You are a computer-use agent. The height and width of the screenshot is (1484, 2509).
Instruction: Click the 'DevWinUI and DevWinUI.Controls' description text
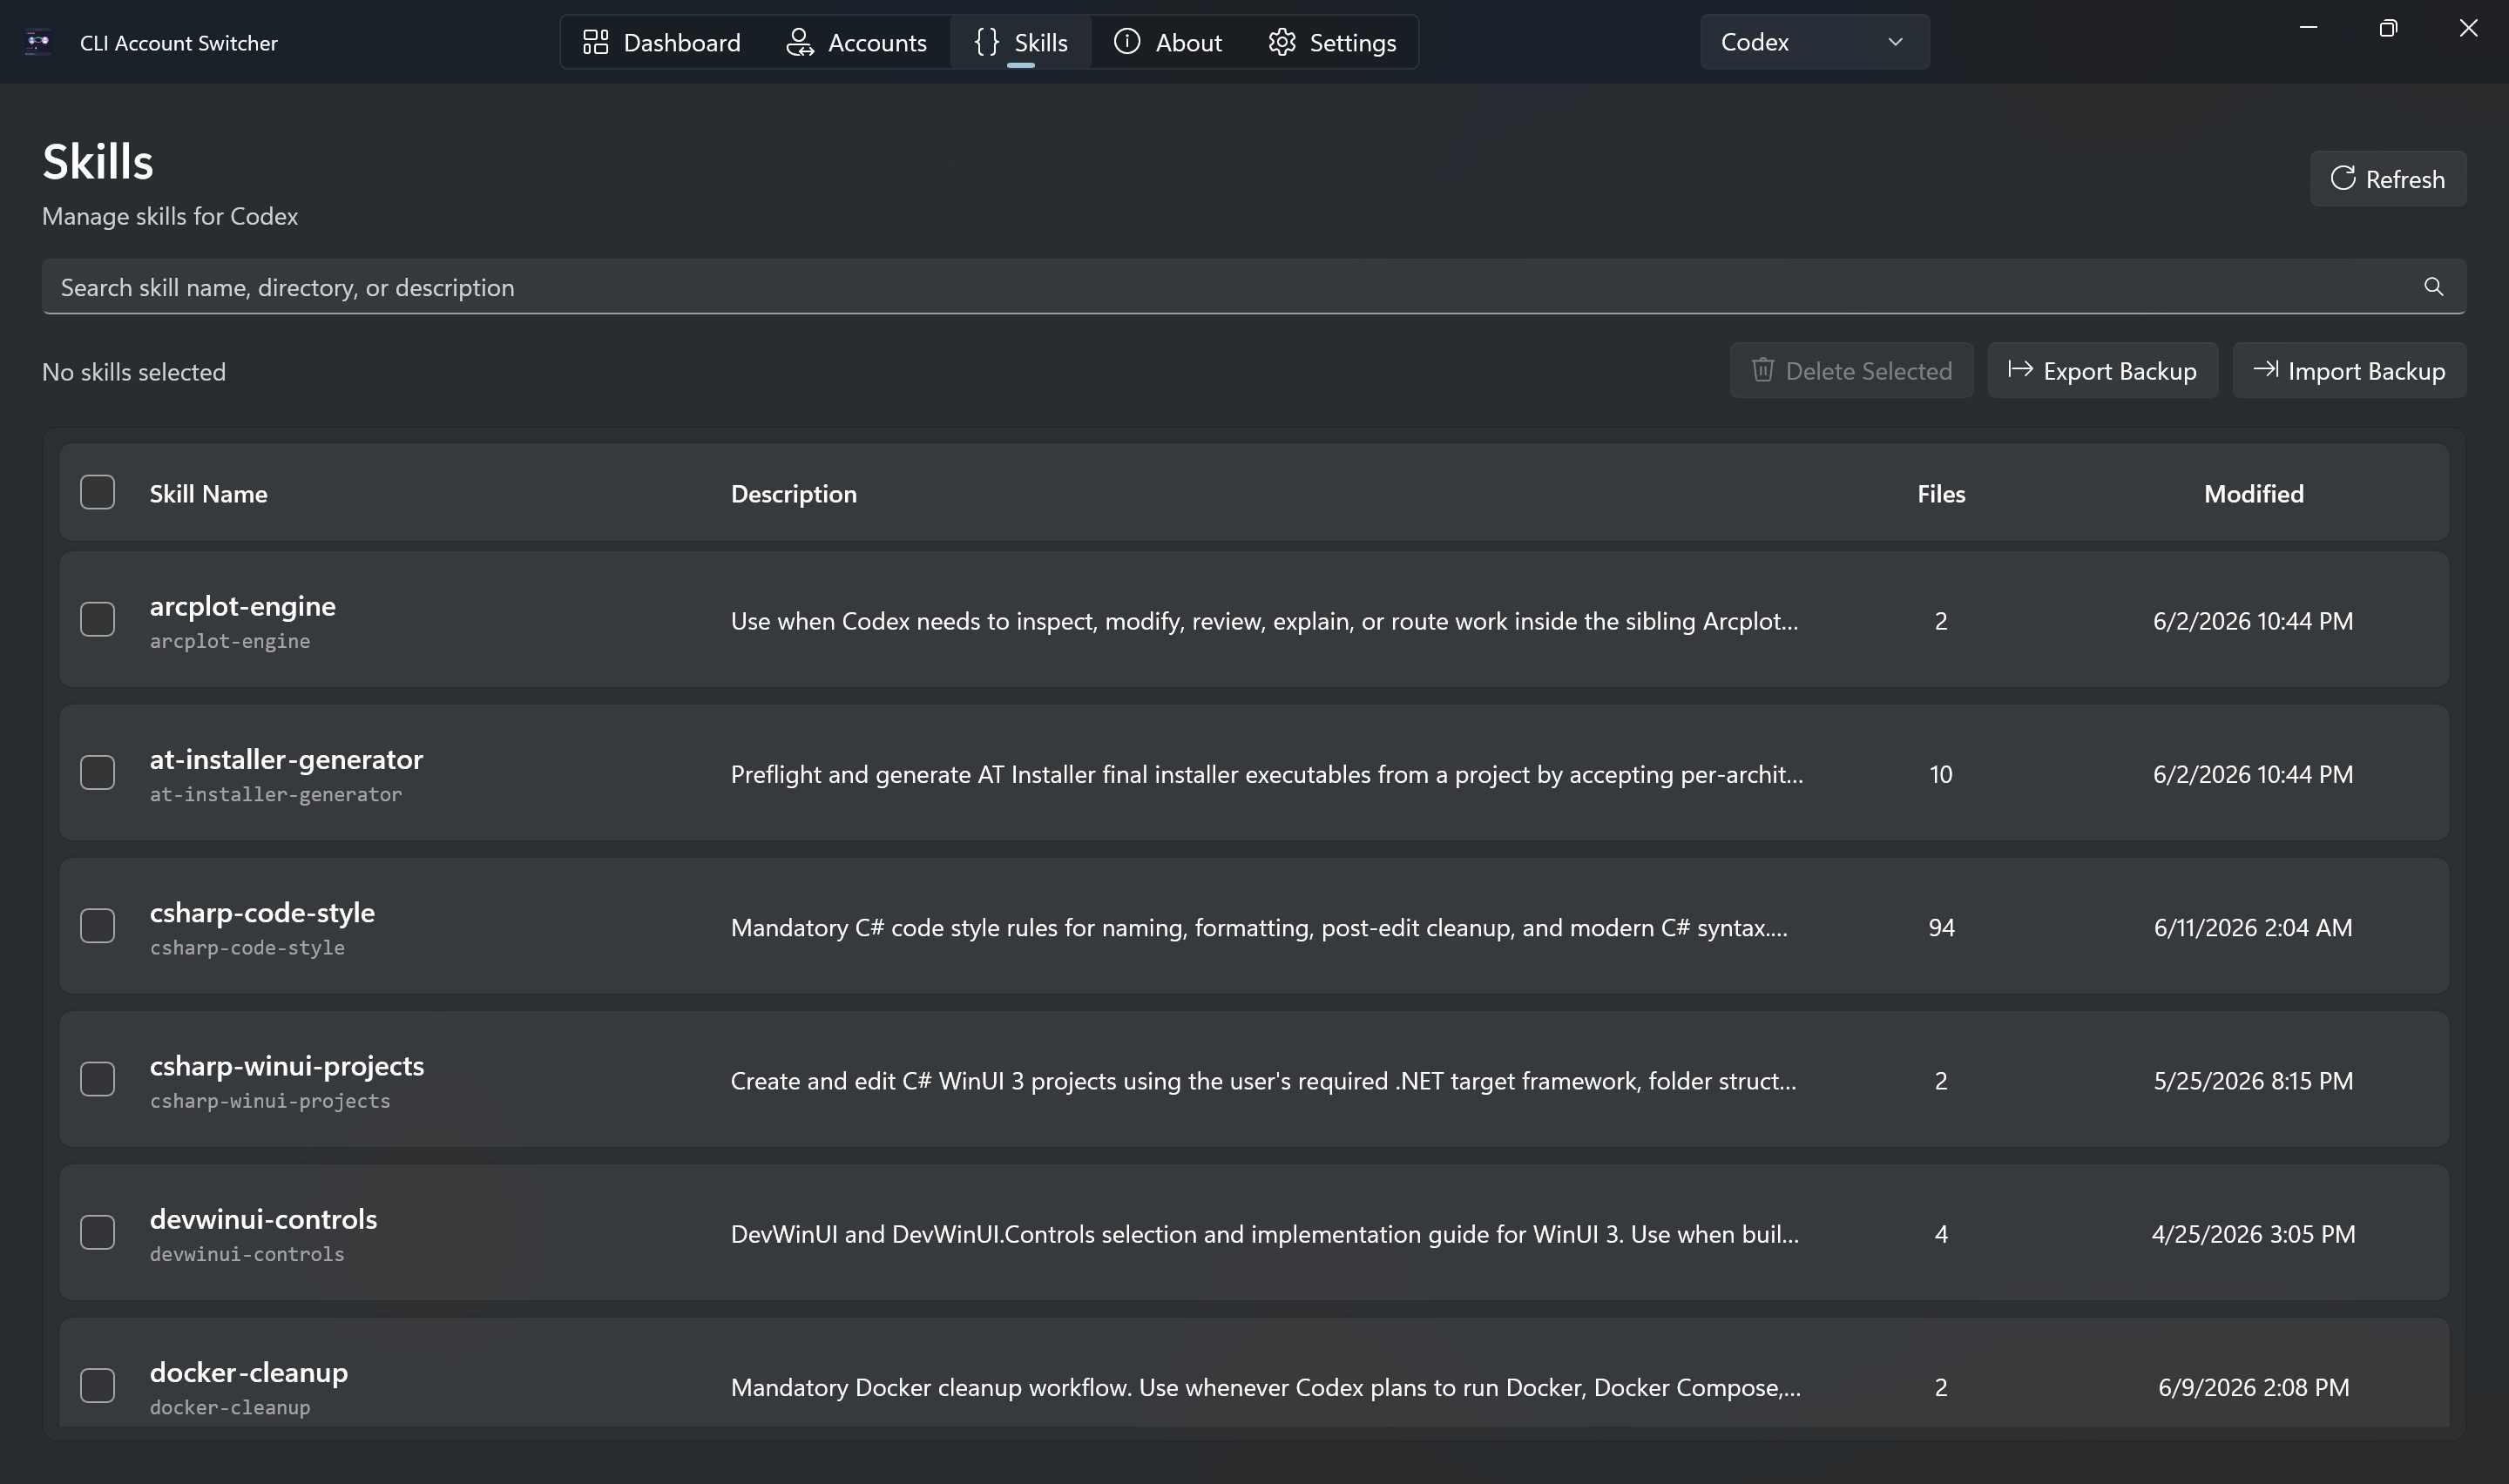(1264, 1234)
